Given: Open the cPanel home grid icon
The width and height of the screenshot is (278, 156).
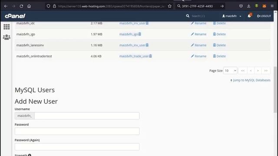Looking at the screenshot, I should (7, 27).
